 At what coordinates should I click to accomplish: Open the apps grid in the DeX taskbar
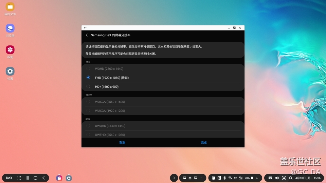click(19, 178)
